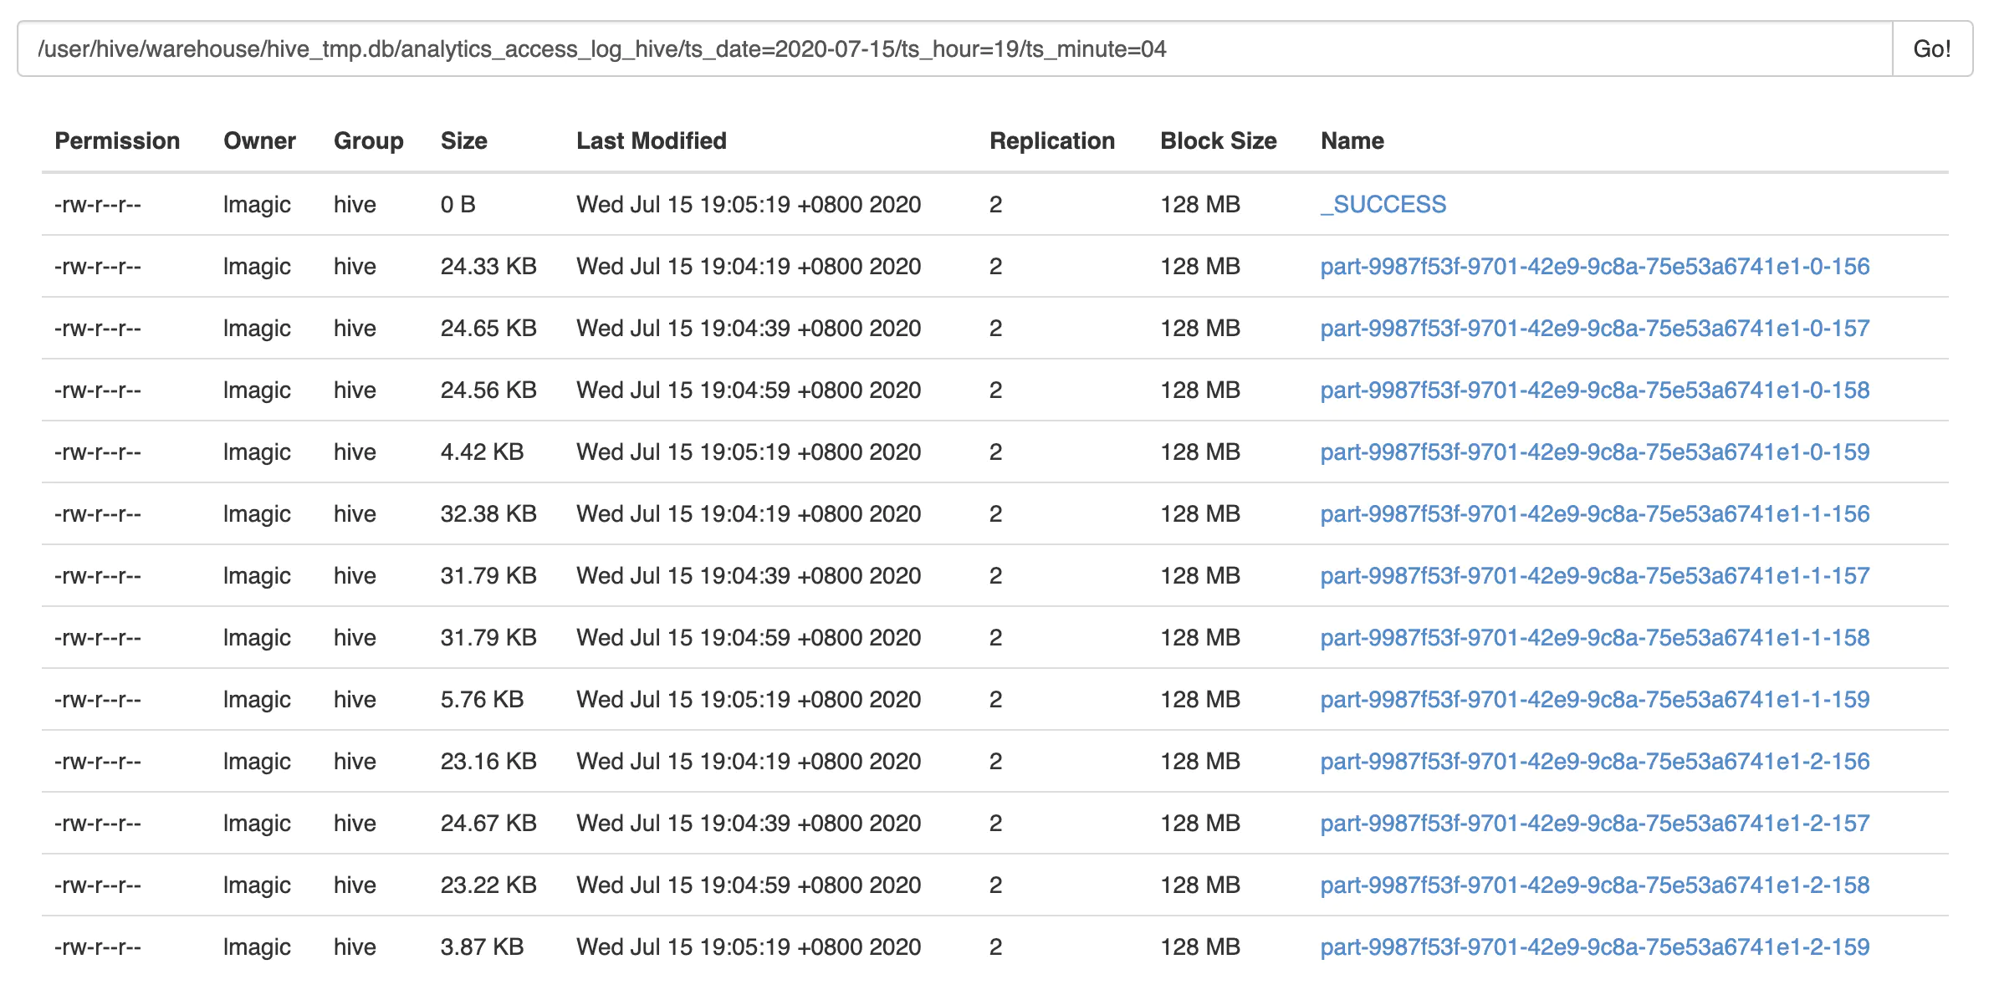Select the Size column header
This screenshot has height=1000, width=1994.
click(x=465, y=140)
